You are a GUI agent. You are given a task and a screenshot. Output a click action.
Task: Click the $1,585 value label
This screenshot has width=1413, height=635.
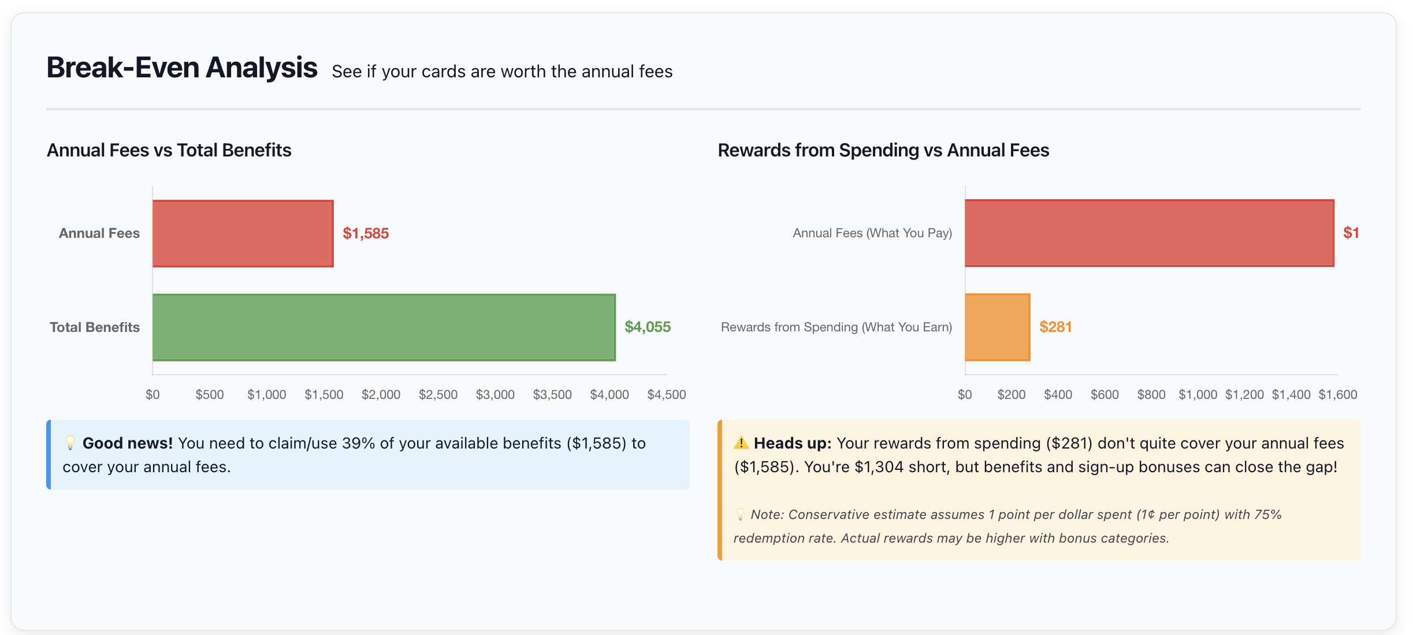366,233
